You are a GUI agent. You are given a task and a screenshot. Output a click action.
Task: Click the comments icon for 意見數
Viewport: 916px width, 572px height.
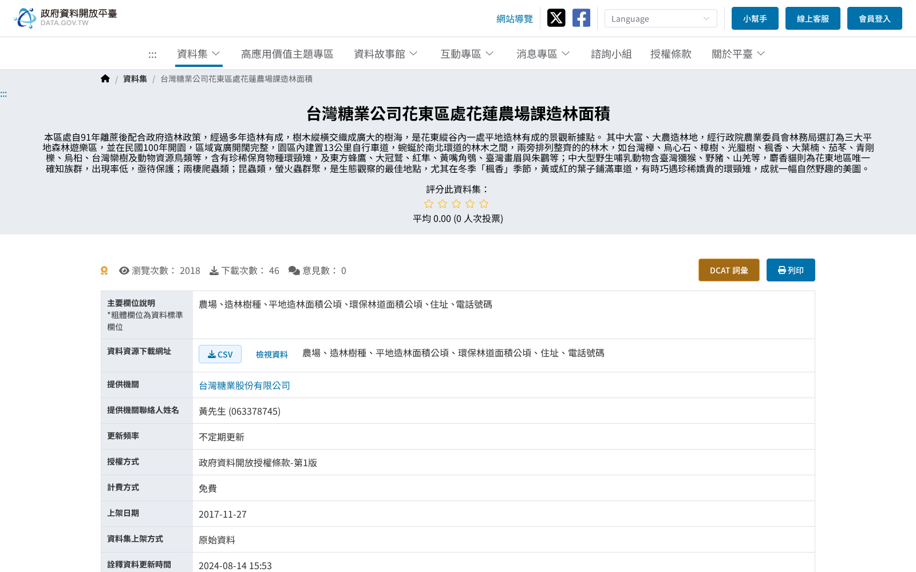click(294, 271)
